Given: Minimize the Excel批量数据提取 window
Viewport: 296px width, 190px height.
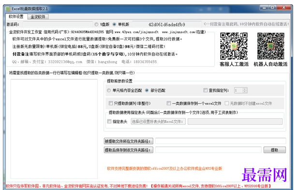Looking at the screenshot, I should tap(264, 8).
